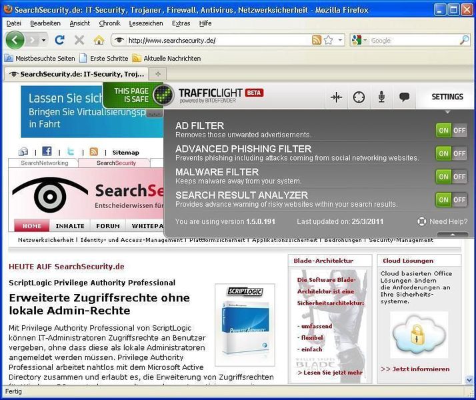Open the Extras menu

pyautogui.click(x=181, y=23)
